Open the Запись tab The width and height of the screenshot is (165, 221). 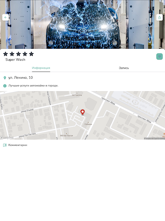point(124,68)
